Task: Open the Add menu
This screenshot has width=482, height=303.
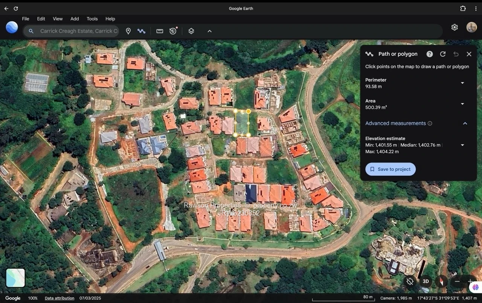Action: pos(75,19)
